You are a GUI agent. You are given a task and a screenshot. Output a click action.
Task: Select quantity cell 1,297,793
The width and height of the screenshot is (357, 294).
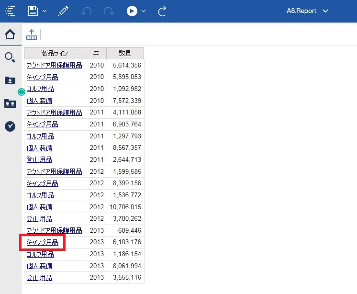(125, 136)
